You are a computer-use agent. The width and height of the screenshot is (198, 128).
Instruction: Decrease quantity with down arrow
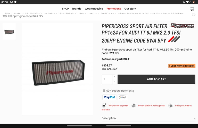tap(114, 81)
